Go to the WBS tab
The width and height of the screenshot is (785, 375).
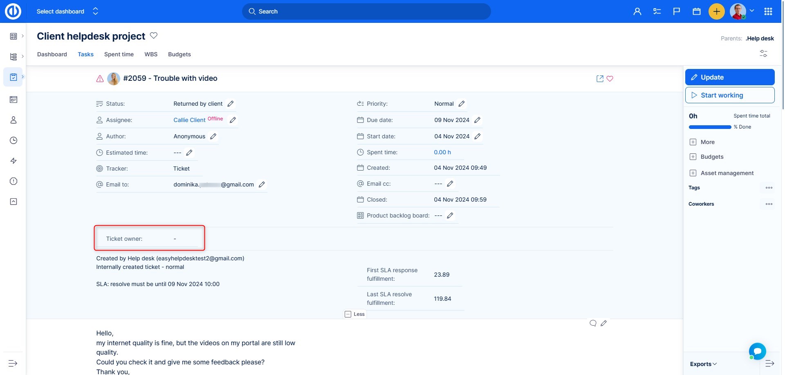[x=151, y=54]
